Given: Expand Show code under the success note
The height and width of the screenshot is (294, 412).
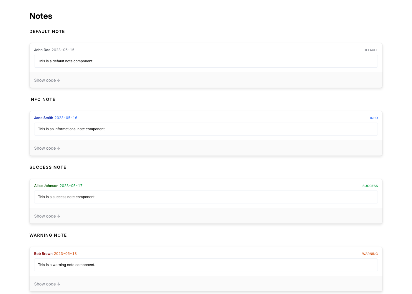Looking at the screenshot, I should click(47, 216).
